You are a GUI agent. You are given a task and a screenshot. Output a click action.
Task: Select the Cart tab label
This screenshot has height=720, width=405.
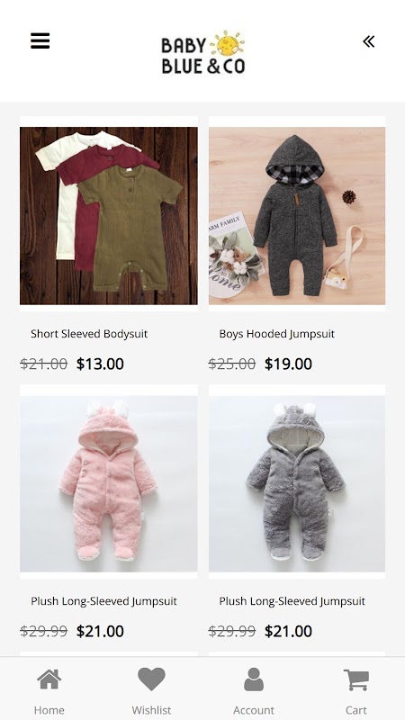coord(356,710)
